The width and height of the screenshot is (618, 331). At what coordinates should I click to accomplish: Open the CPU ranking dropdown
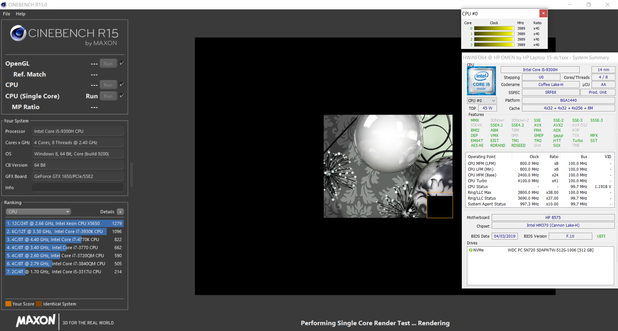point(38,212)
